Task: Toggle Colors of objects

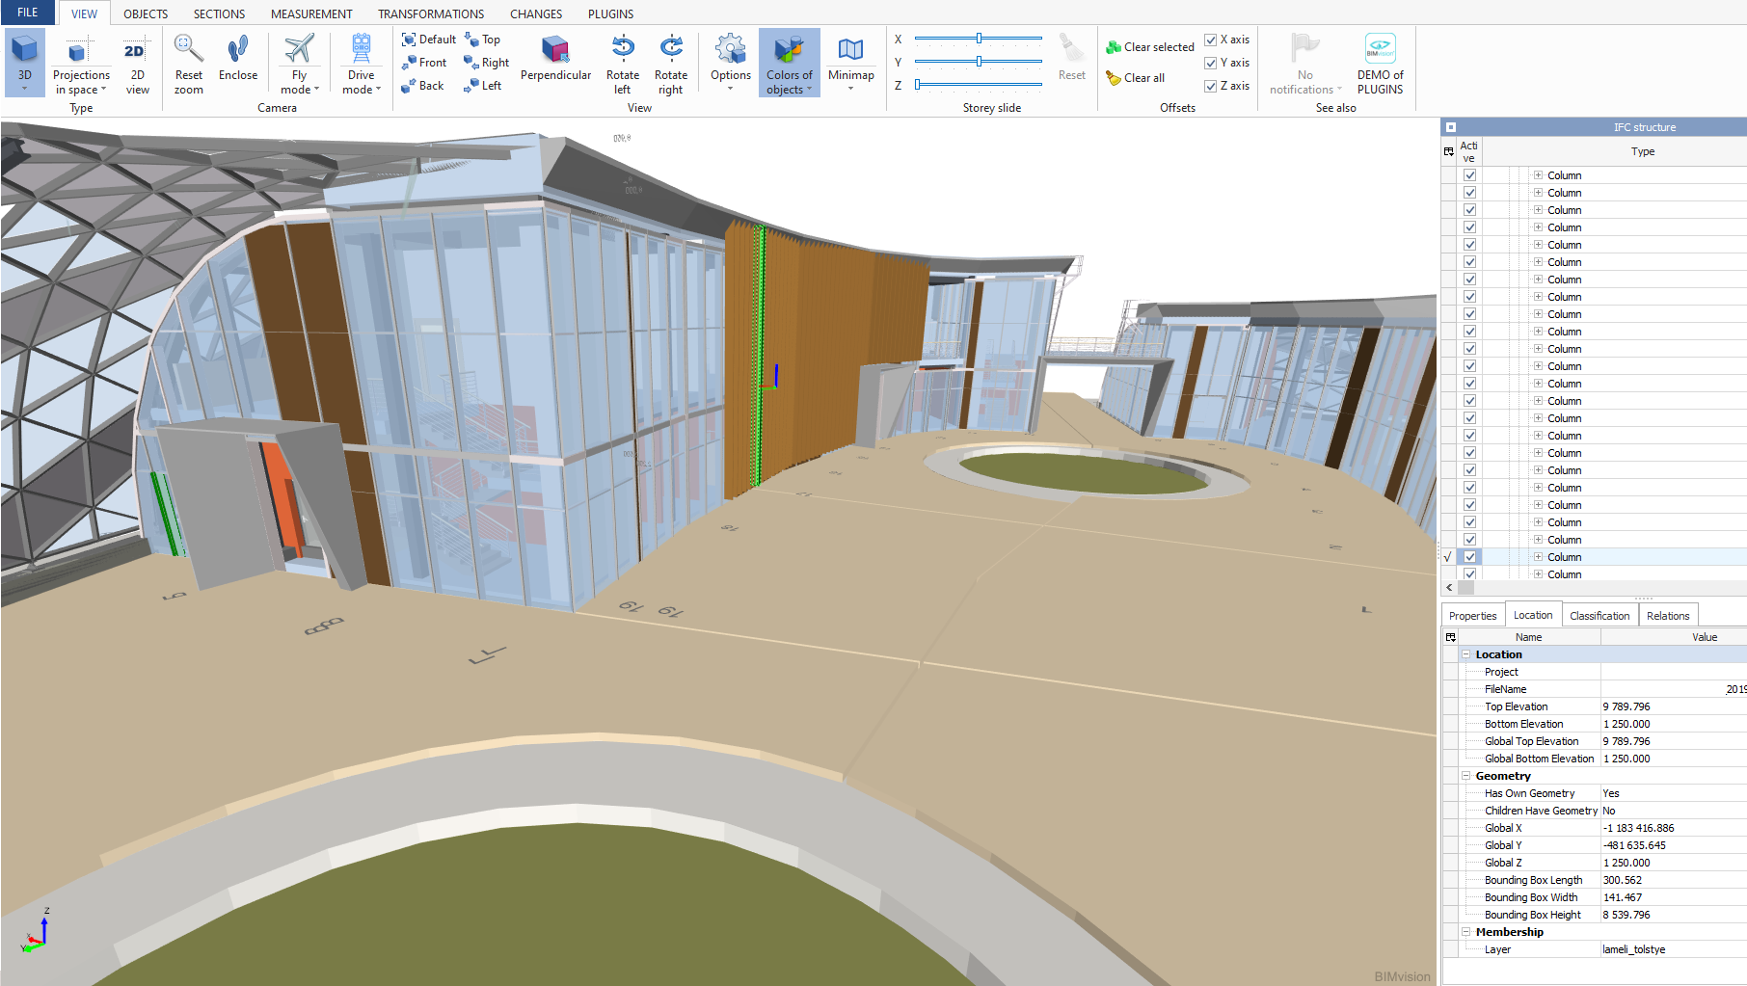Action: [x=789, y=63]
